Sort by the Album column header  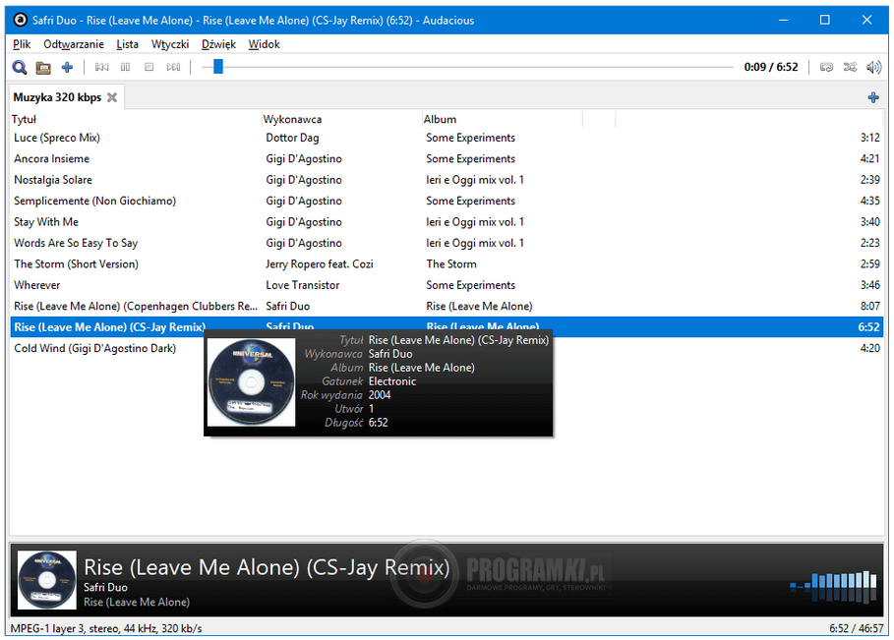tap(502, 119)
